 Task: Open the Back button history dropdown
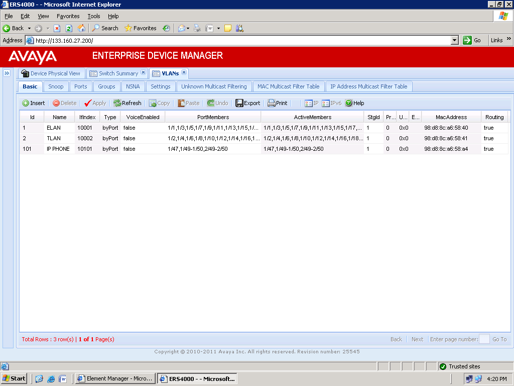[29, 28]
